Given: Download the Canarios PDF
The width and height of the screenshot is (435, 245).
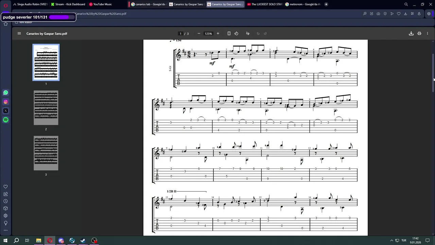Looking at the screenshot, I should (411, 33).
